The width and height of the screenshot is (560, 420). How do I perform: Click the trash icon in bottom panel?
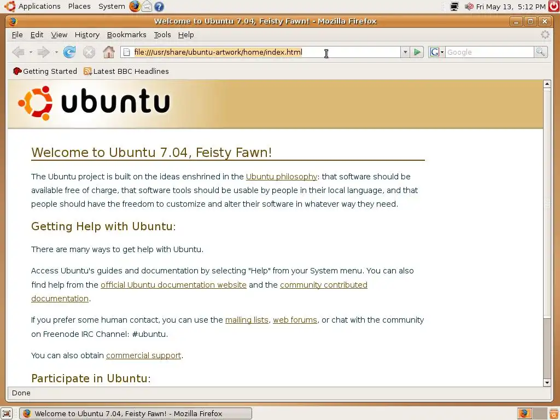555,413
